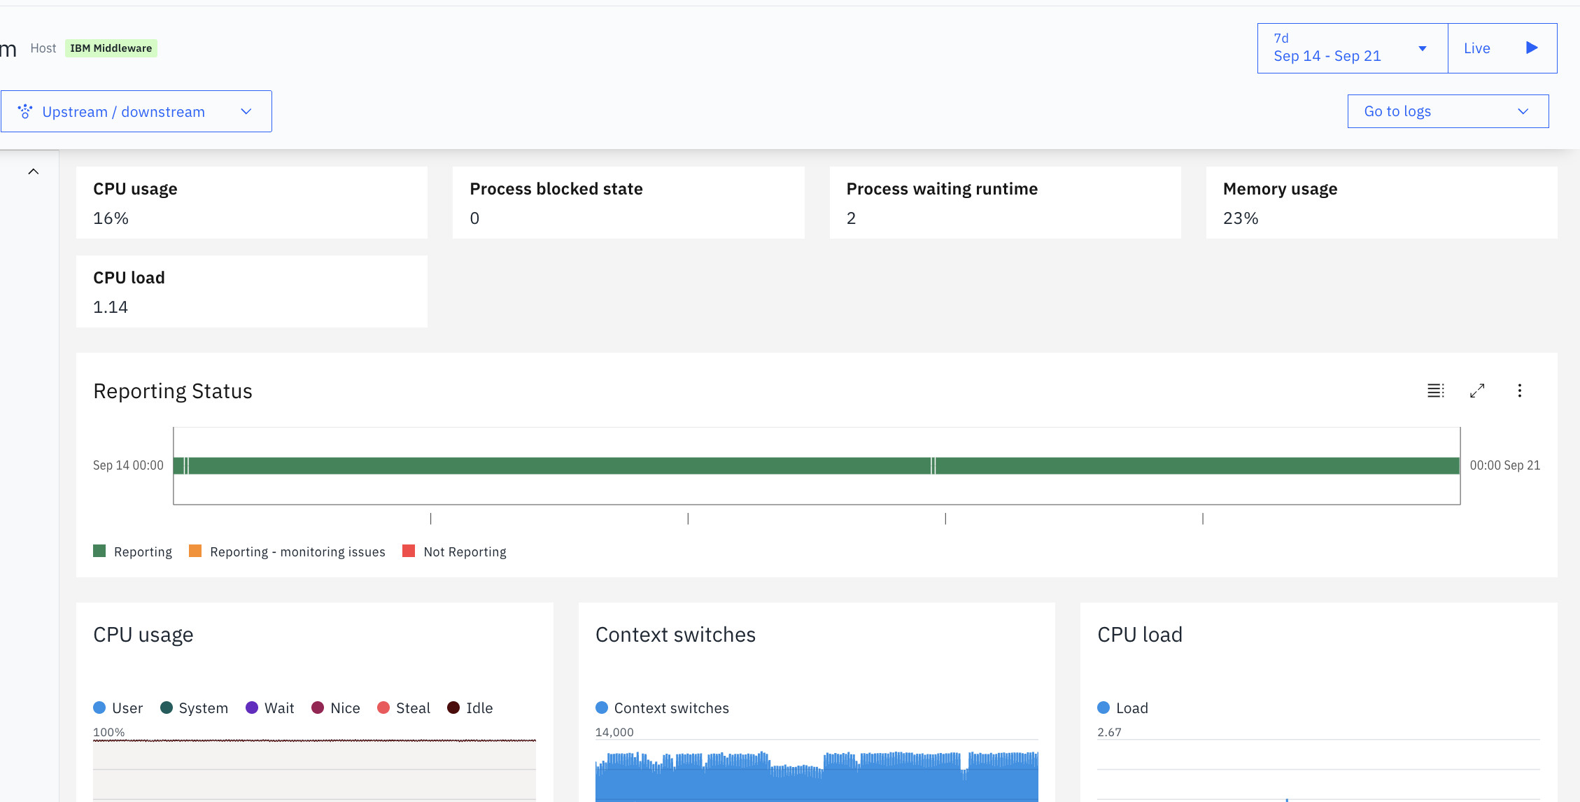Show Reporting Status legend list icon
This screenshot has width=1580, height=802.
pyautogui.click(x=1435, y=391)
